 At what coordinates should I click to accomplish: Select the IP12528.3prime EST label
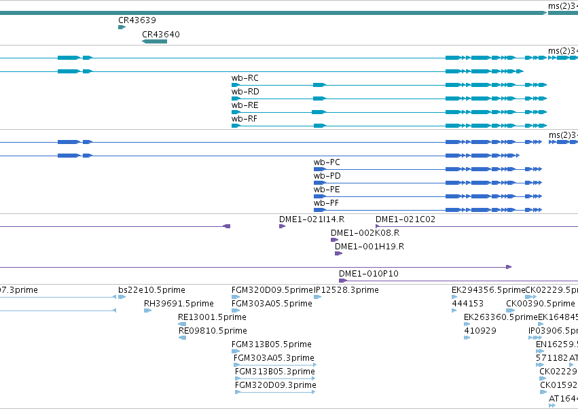pos(346,290)
